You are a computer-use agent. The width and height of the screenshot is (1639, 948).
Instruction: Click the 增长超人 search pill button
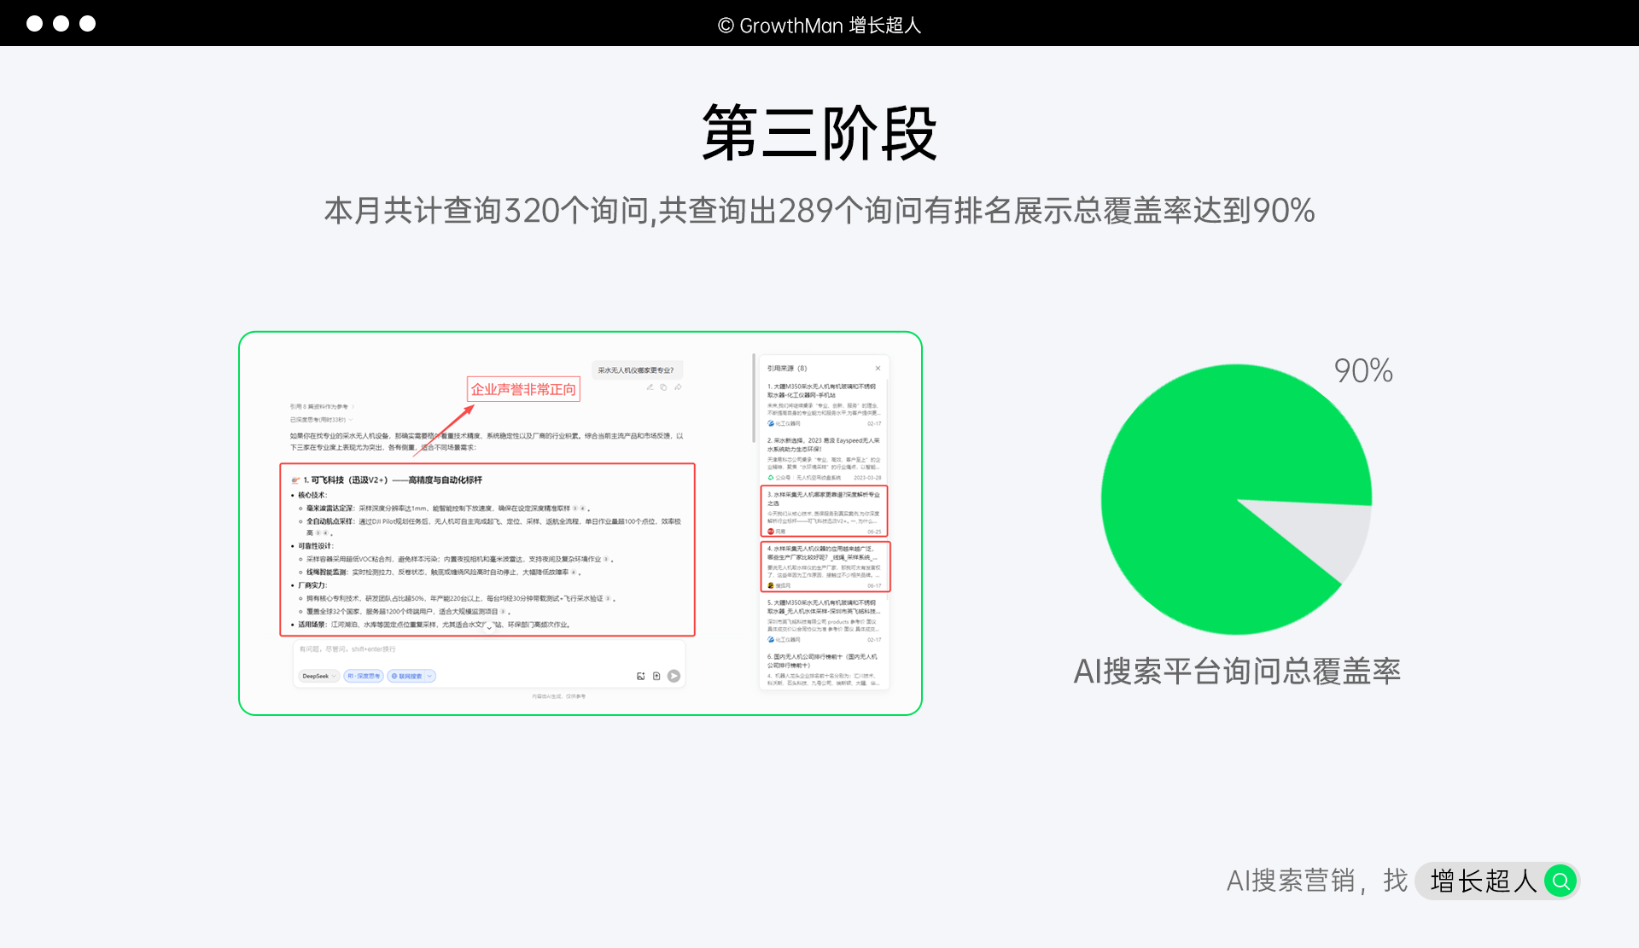tap(1484, 881)
